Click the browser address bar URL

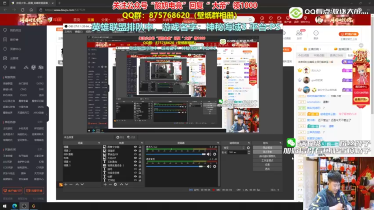[65, 10]
